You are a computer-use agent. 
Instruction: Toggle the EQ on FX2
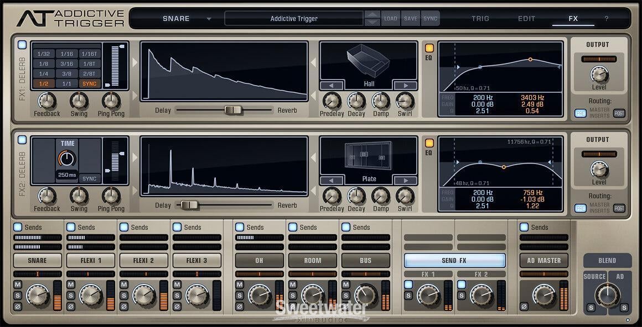coord(429,143)
